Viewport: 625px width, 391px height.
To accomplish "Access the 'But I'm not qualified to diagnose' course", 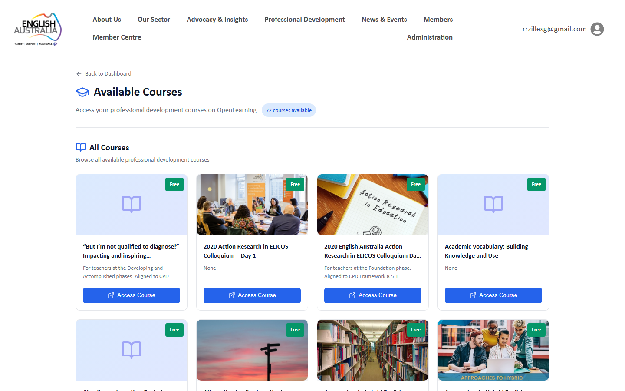I will pos(132,295).
